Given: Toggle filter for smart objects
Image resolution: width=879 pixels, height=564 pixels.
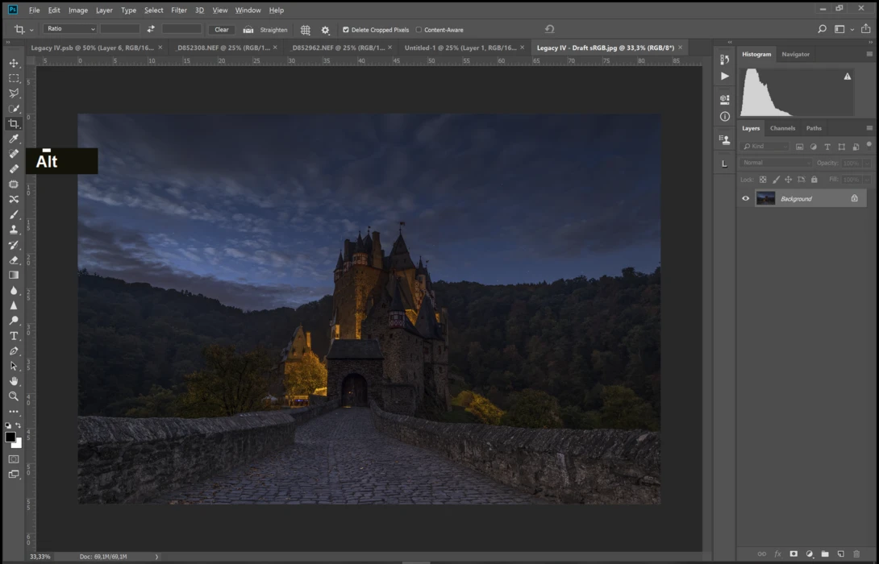Looking at the screenshot, I should 856,147.
